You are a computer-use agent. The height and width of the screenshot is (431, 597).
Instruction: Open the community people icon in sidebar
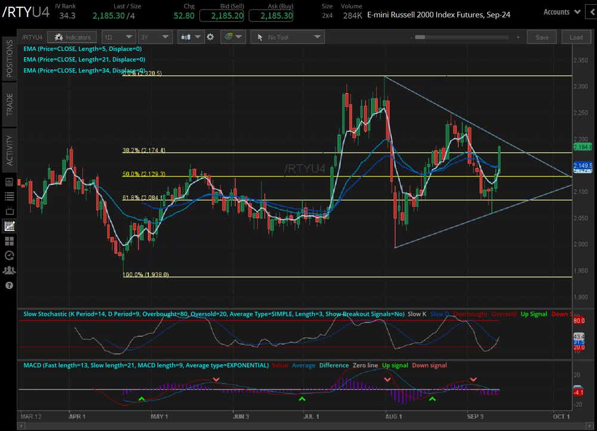9,270
